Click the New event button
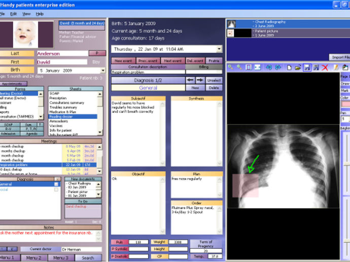Viewport: 350px width, 262px height. tap(123, 61)
